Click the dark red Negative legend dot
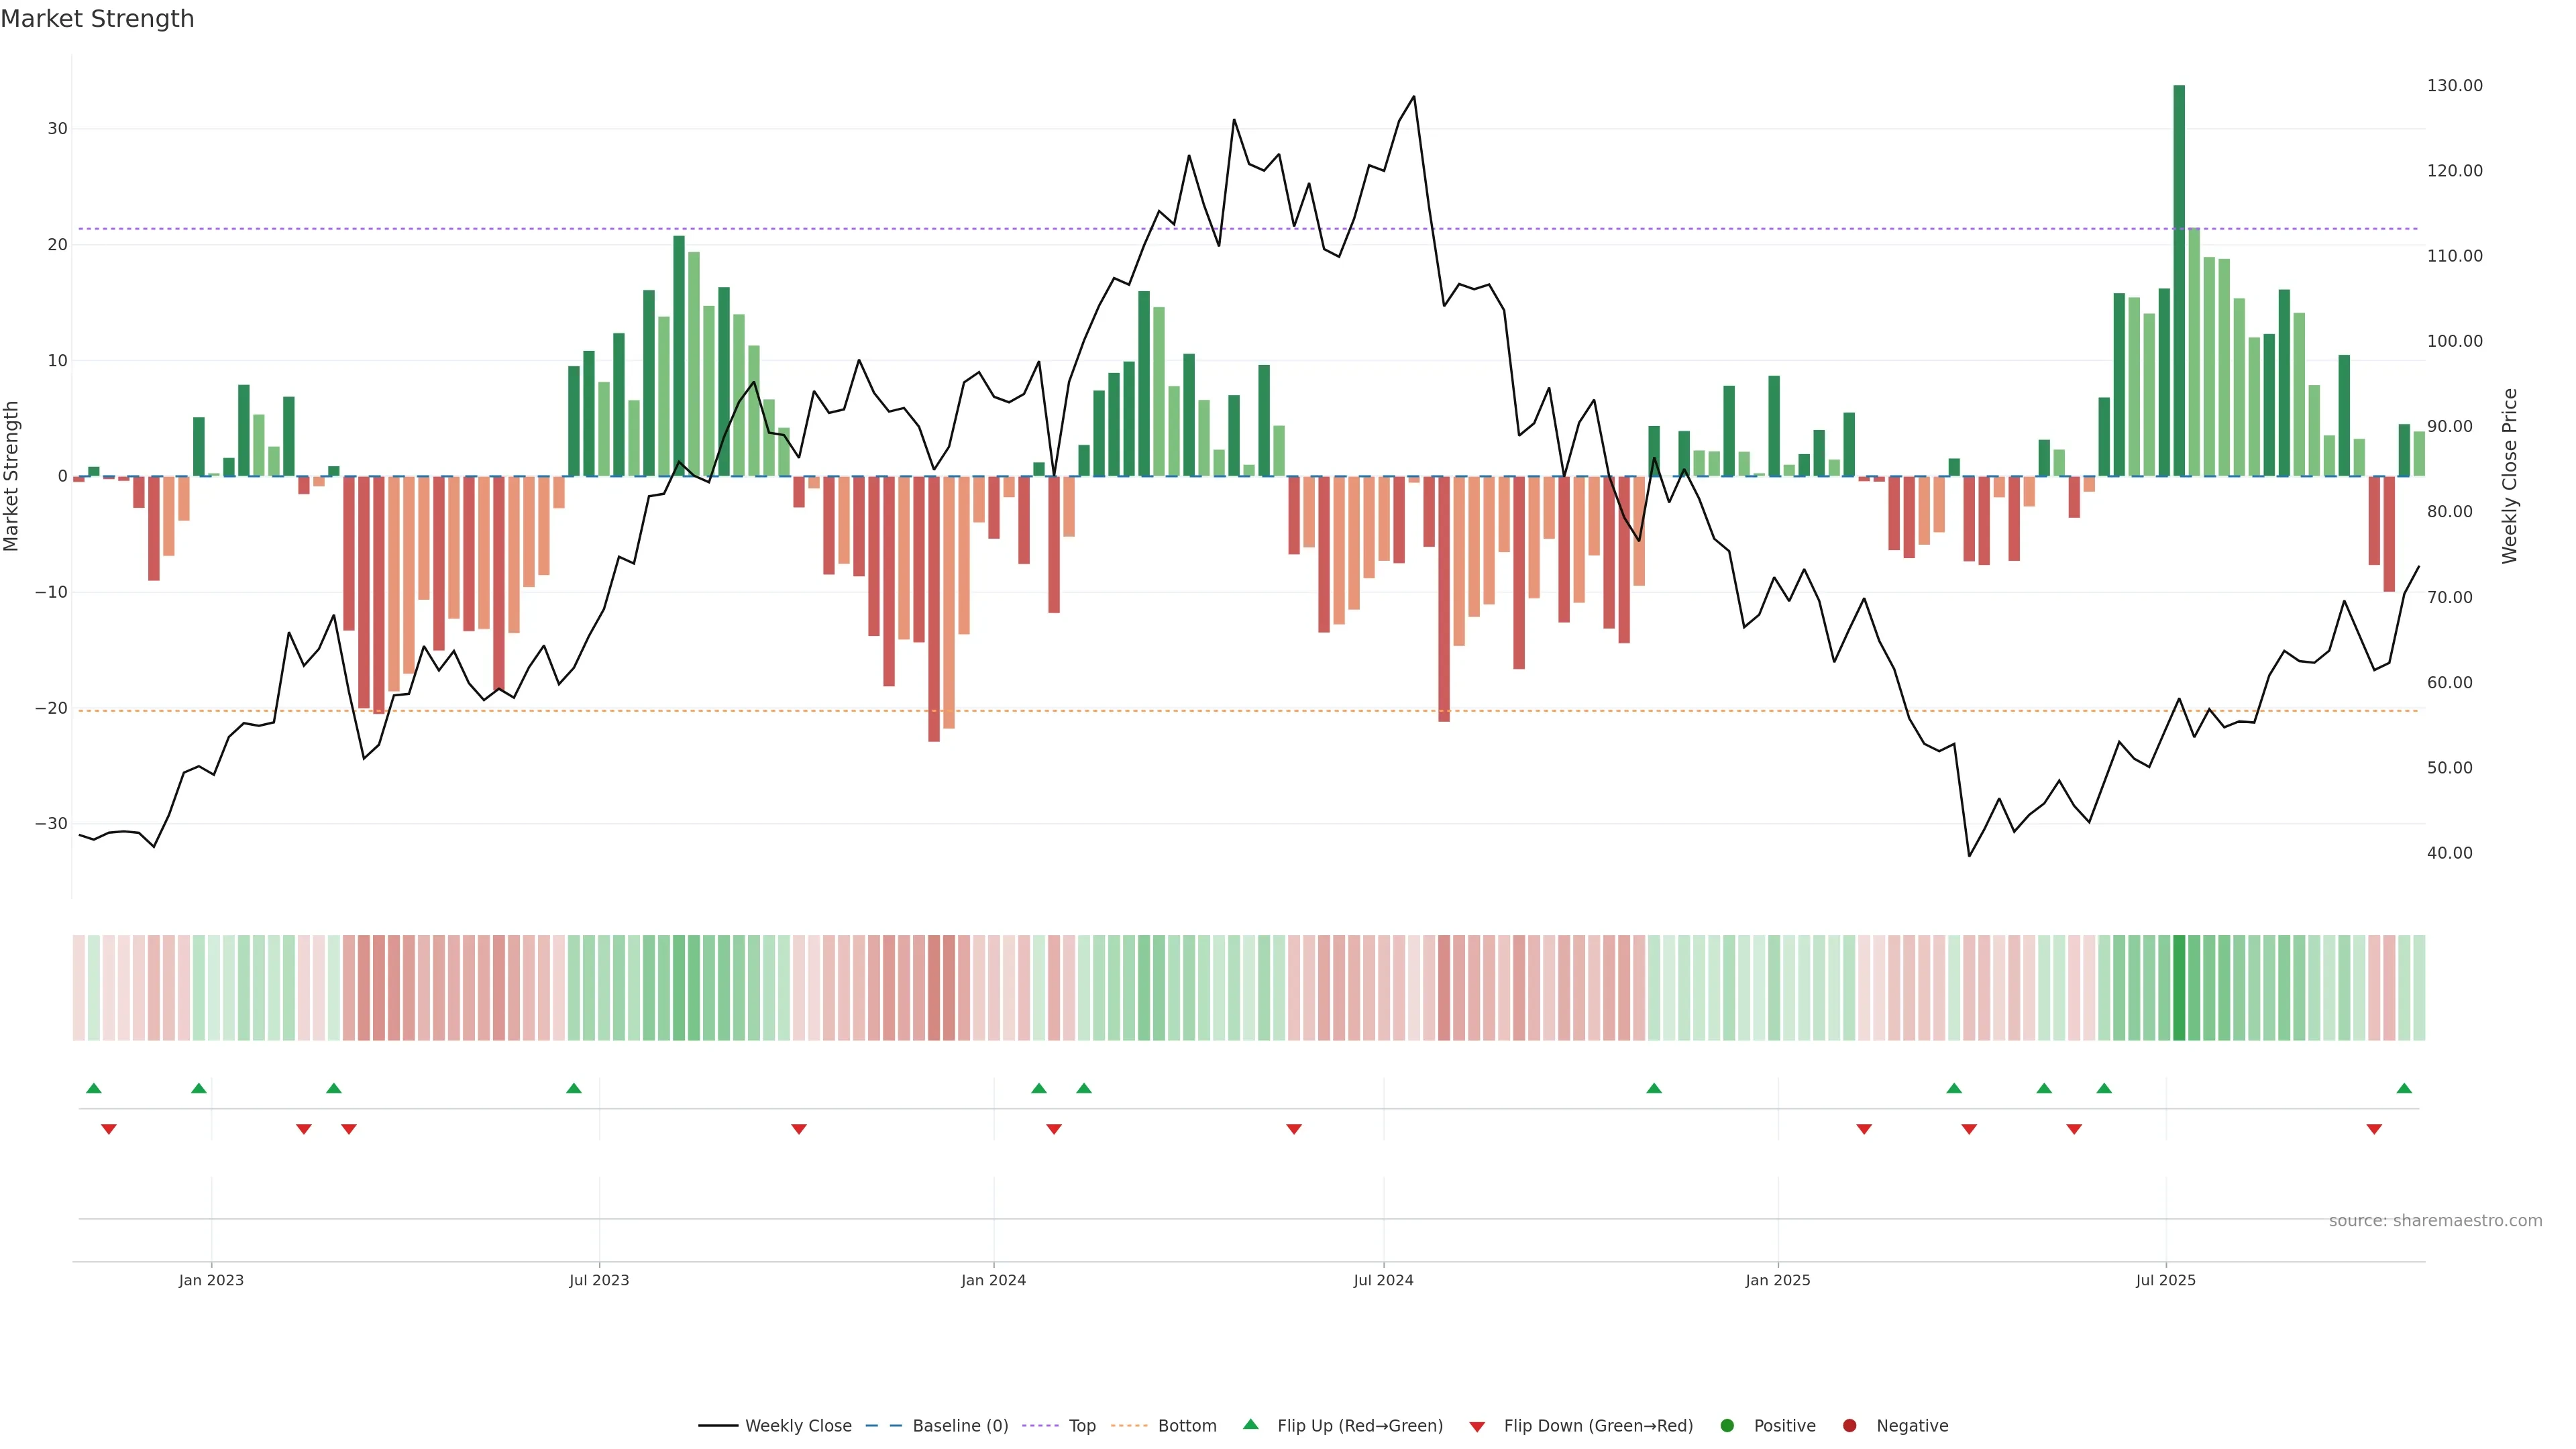 [x=1849, y=1426]
